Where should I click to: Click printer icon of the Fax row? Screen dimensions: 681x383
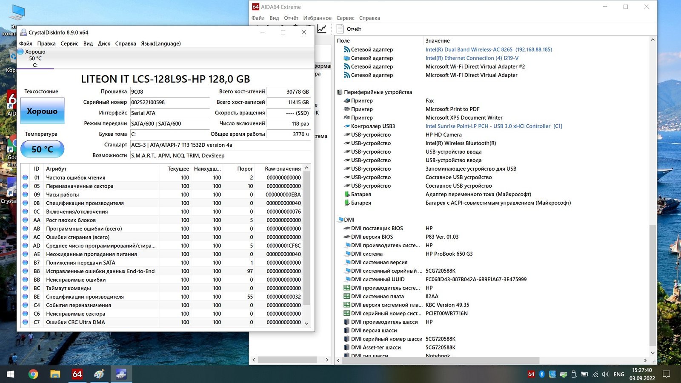click(347, 100)
